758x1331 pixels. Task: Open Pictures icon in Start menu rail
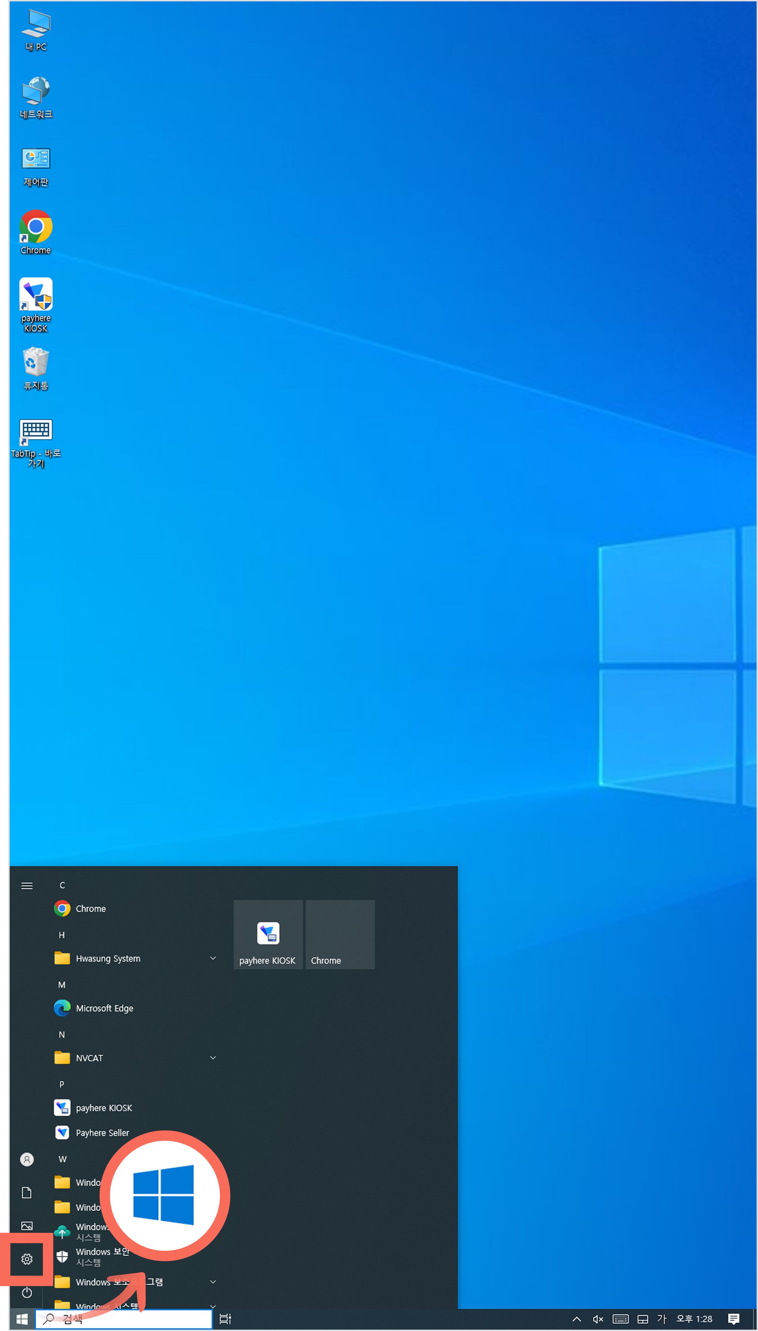point(27,1226)
